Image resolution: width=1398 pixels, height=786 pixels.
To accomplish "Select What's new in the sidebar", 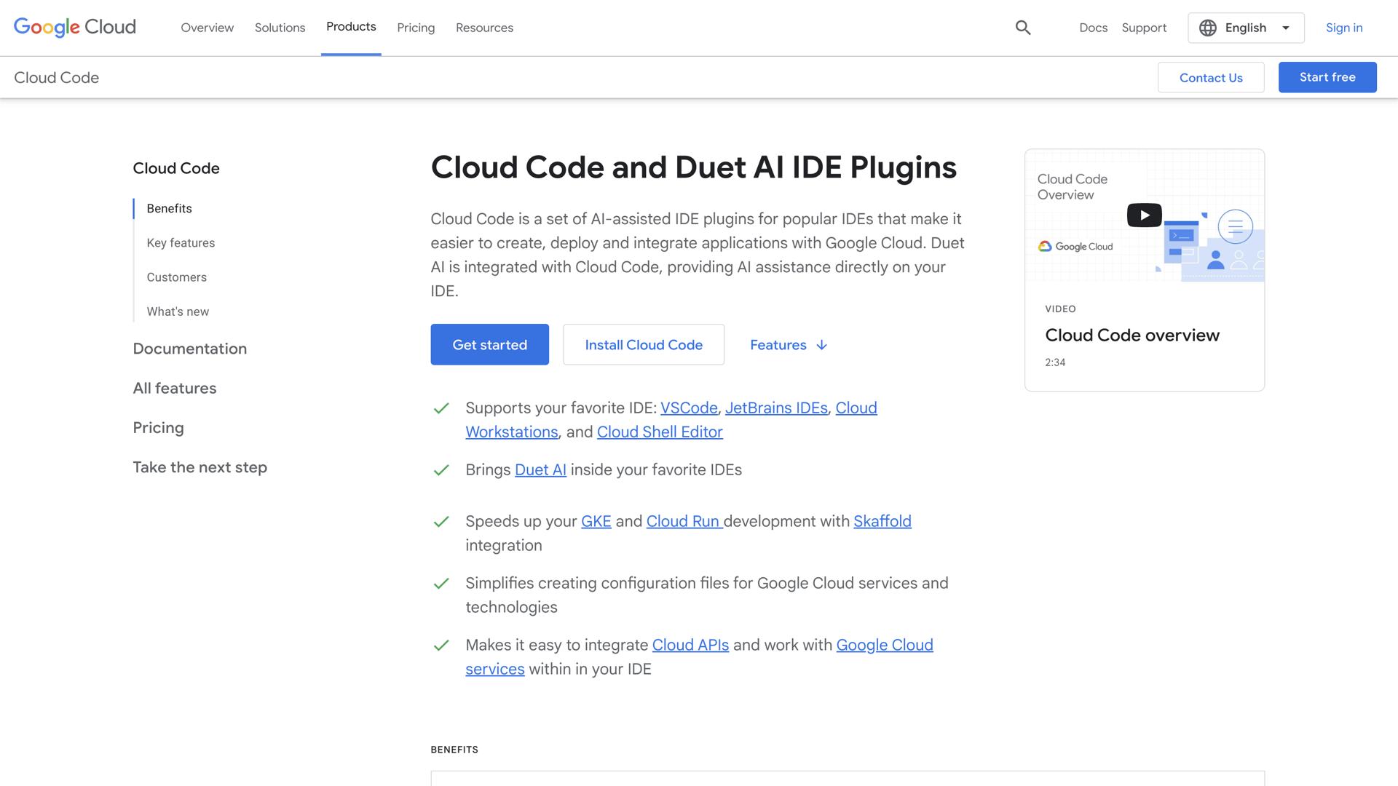I will coord(178,311).
